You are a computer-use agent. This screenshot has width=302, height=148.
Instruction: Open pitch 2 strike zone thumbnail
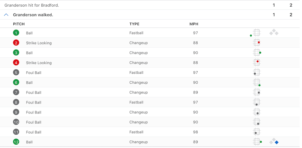[x=257, y=43]
